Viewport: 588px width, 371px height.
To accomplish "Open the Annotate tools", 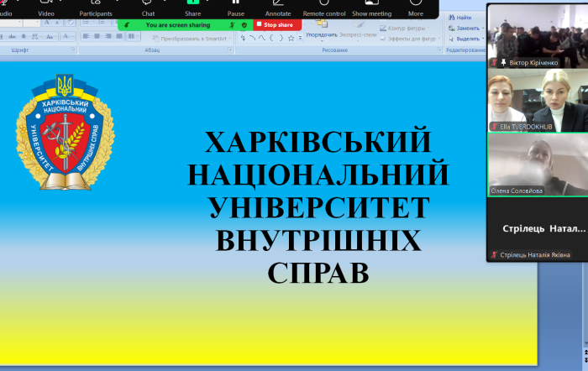I will coord(277,9).
